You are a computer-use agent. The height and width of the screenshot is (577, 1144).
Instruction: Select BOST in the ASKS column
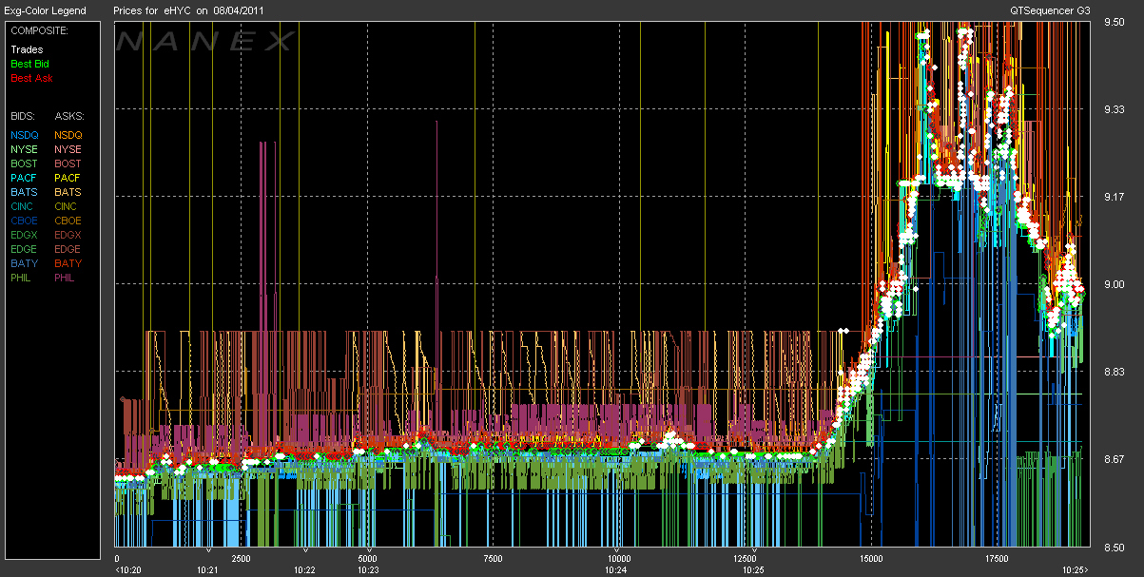[x=68, y=163]
